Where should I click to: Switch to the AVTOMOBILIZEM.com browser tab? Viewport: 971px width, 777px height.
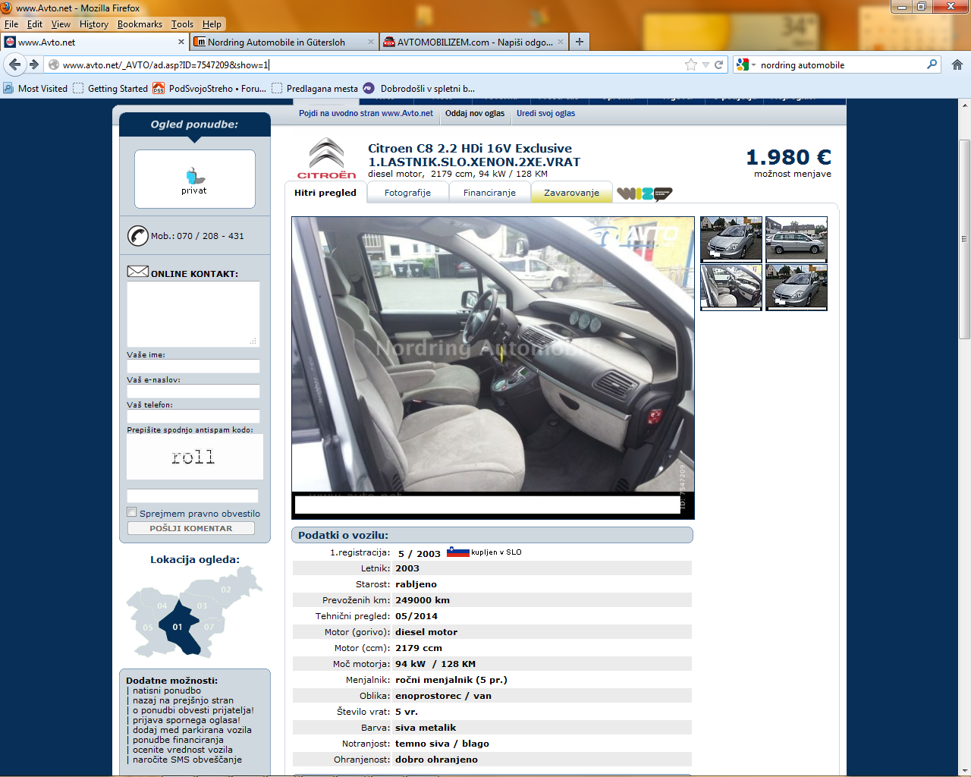tap(475, 42)
